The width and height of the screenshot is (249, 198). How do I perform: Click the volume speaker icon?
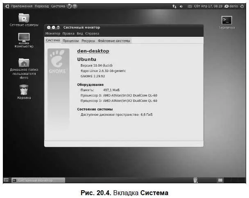[x=181, y=7]
